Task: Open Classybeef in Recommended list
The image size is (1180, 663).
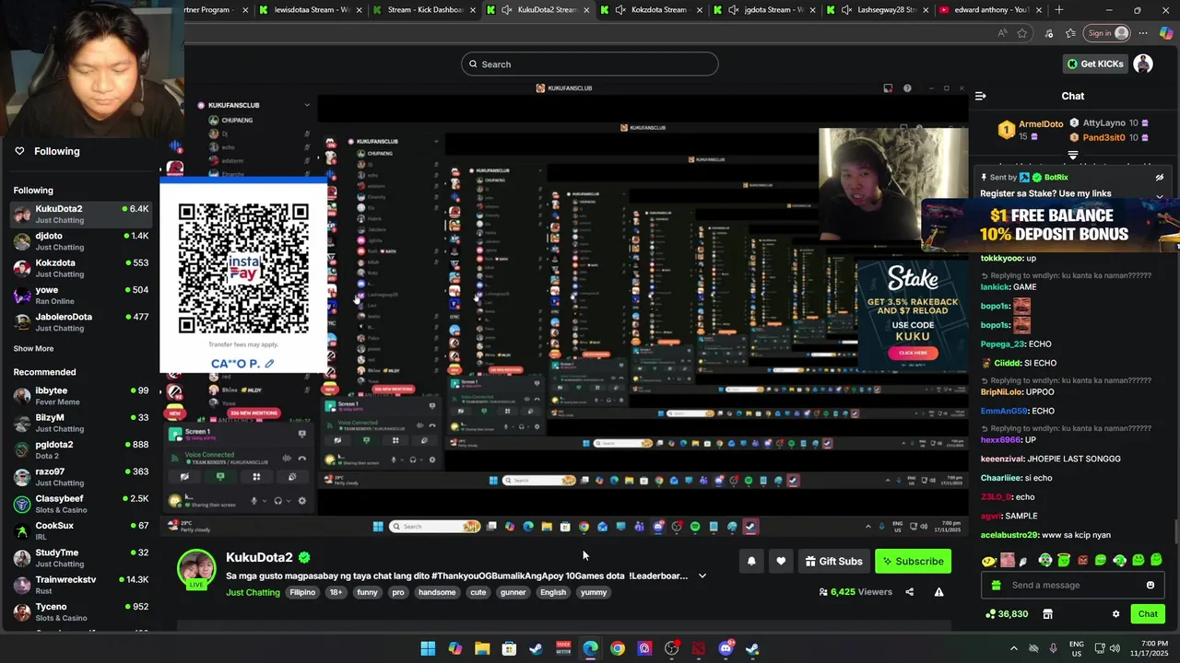Action: coord(81,504)
